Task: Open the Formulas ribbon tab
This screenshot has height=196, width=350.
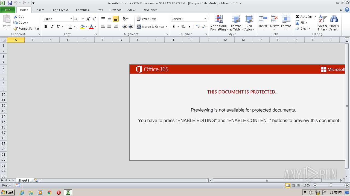Action: pos(82,10)
